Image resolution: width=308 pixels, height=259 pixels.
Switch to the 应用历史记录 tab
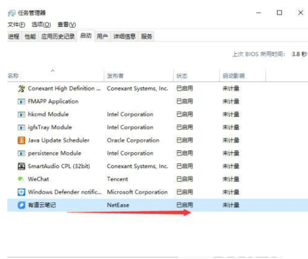coord(58,36)
